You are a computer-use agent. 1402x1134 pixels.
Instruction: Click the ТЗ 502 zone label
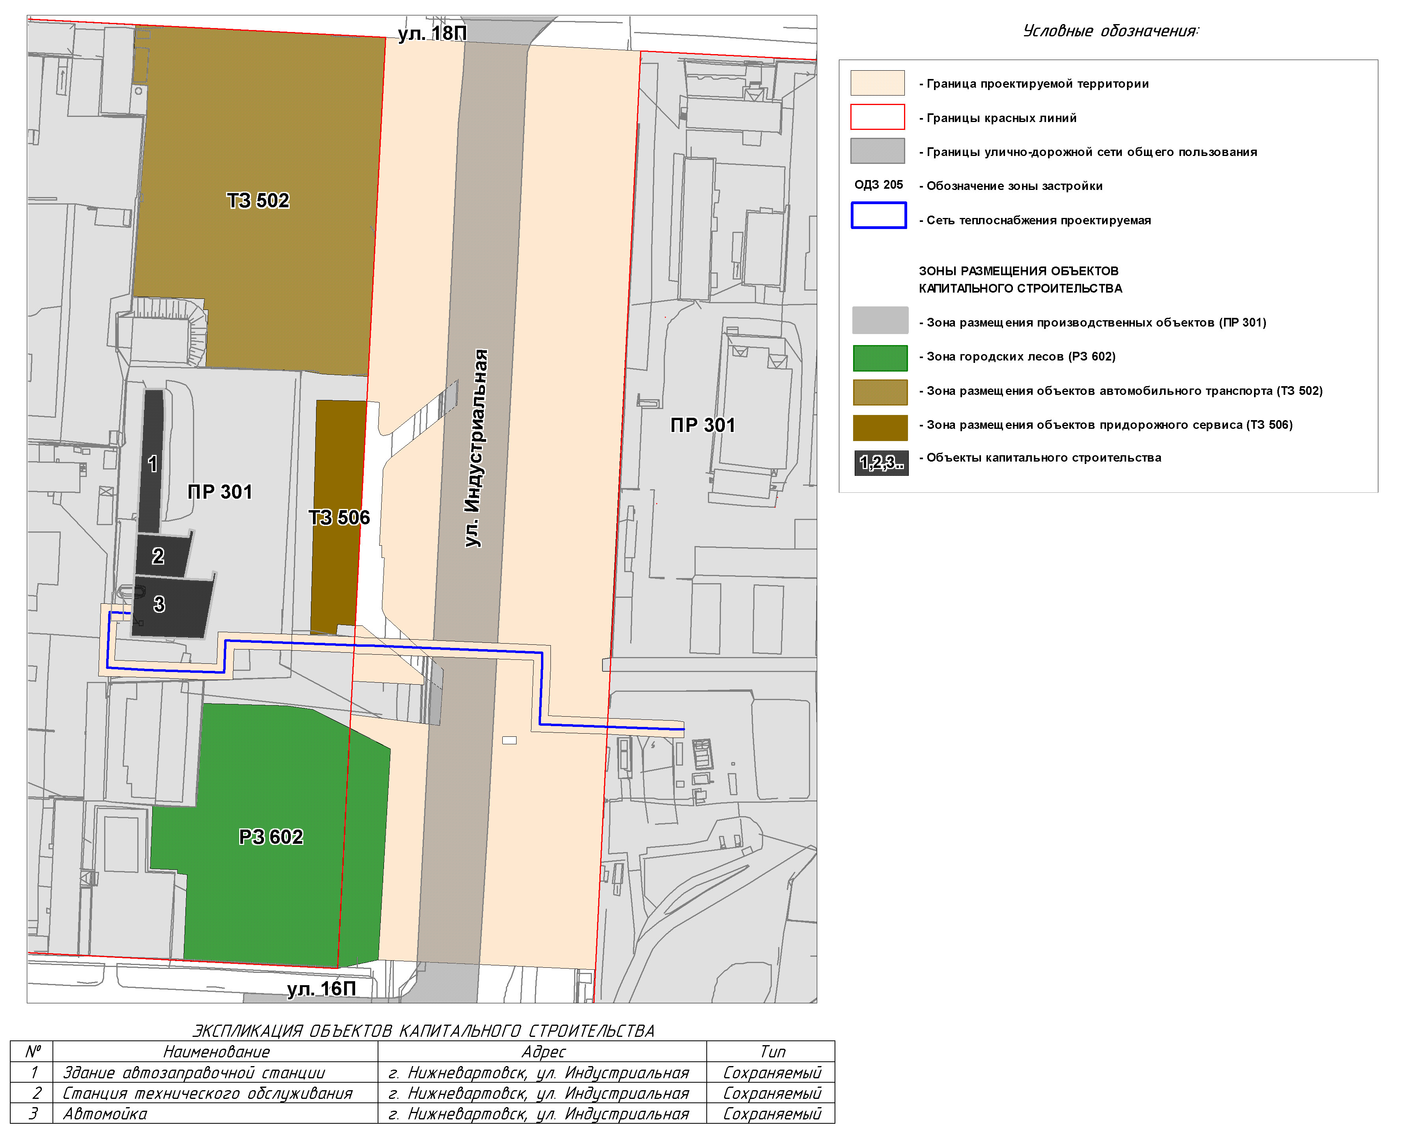point(258,201)
